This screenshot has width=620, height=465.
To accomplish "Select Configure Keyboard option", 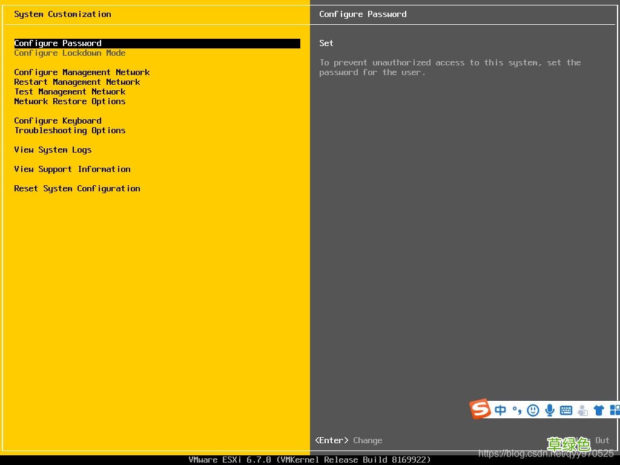I will (58, 121).
